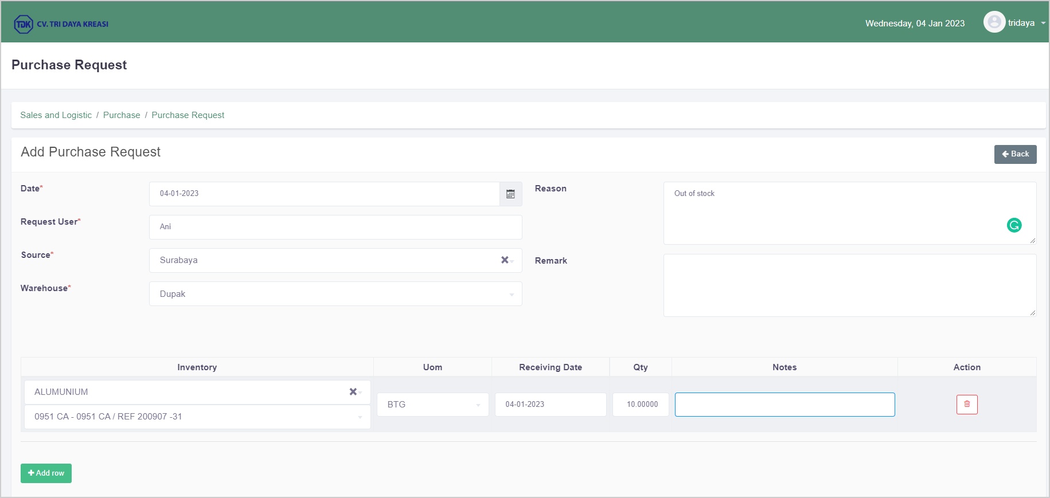The image size is (1050, 498).
Task: Click the CV. Tri Daya Kreasi logo
Action: pyautogui.click(x=61, y=24)
